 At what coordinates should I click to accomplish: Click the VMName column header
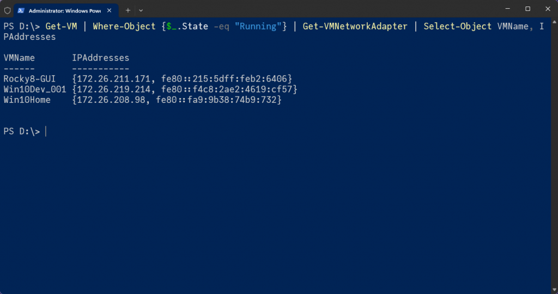point(19,58)
